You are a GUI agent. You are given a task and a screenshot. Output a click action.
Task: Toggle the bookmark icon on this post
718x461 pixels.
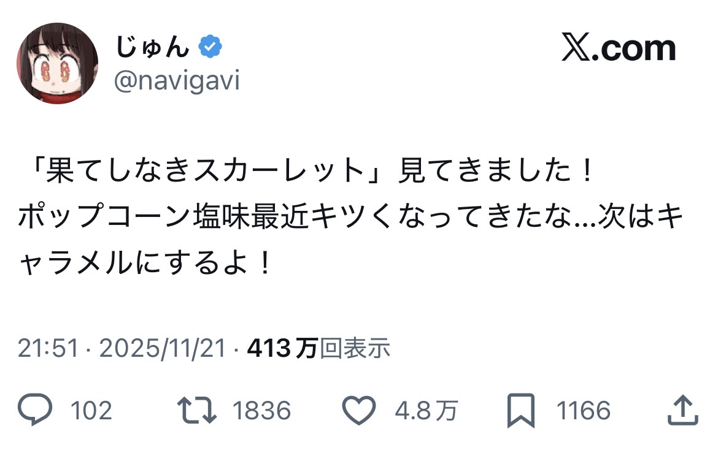coord(522,410)
